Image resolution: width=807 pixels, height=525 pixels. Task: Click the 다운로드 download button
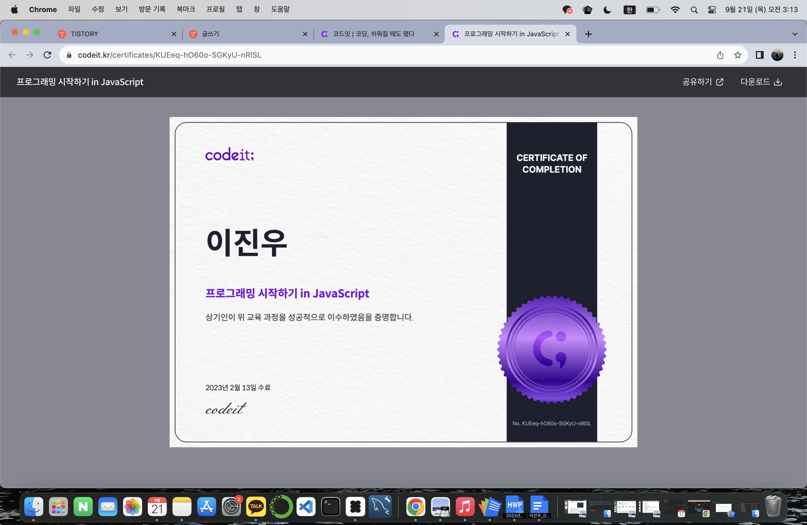click(761, 82)
